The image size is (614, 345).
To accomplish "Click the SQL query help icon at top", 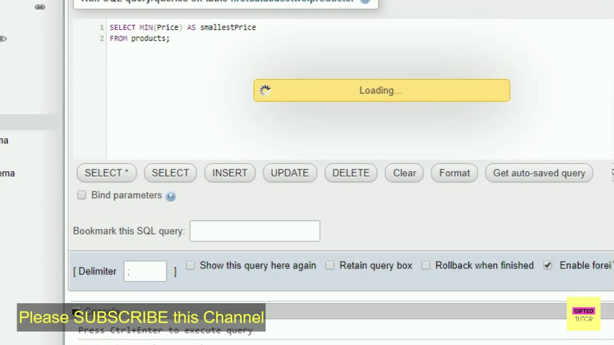I will [365, 1].
